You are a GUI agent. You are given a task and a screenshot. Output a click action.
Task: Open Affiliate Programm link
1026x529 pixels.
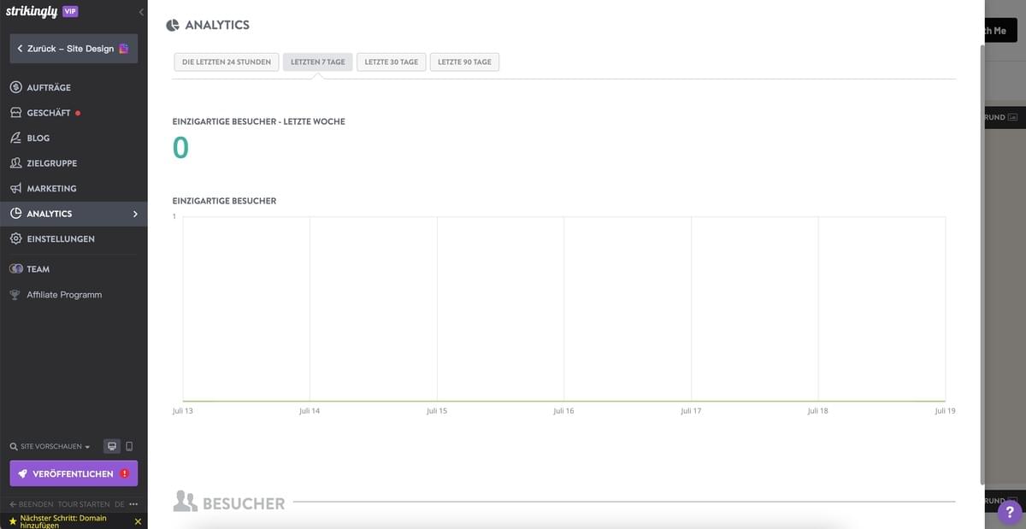pos(64,295)
